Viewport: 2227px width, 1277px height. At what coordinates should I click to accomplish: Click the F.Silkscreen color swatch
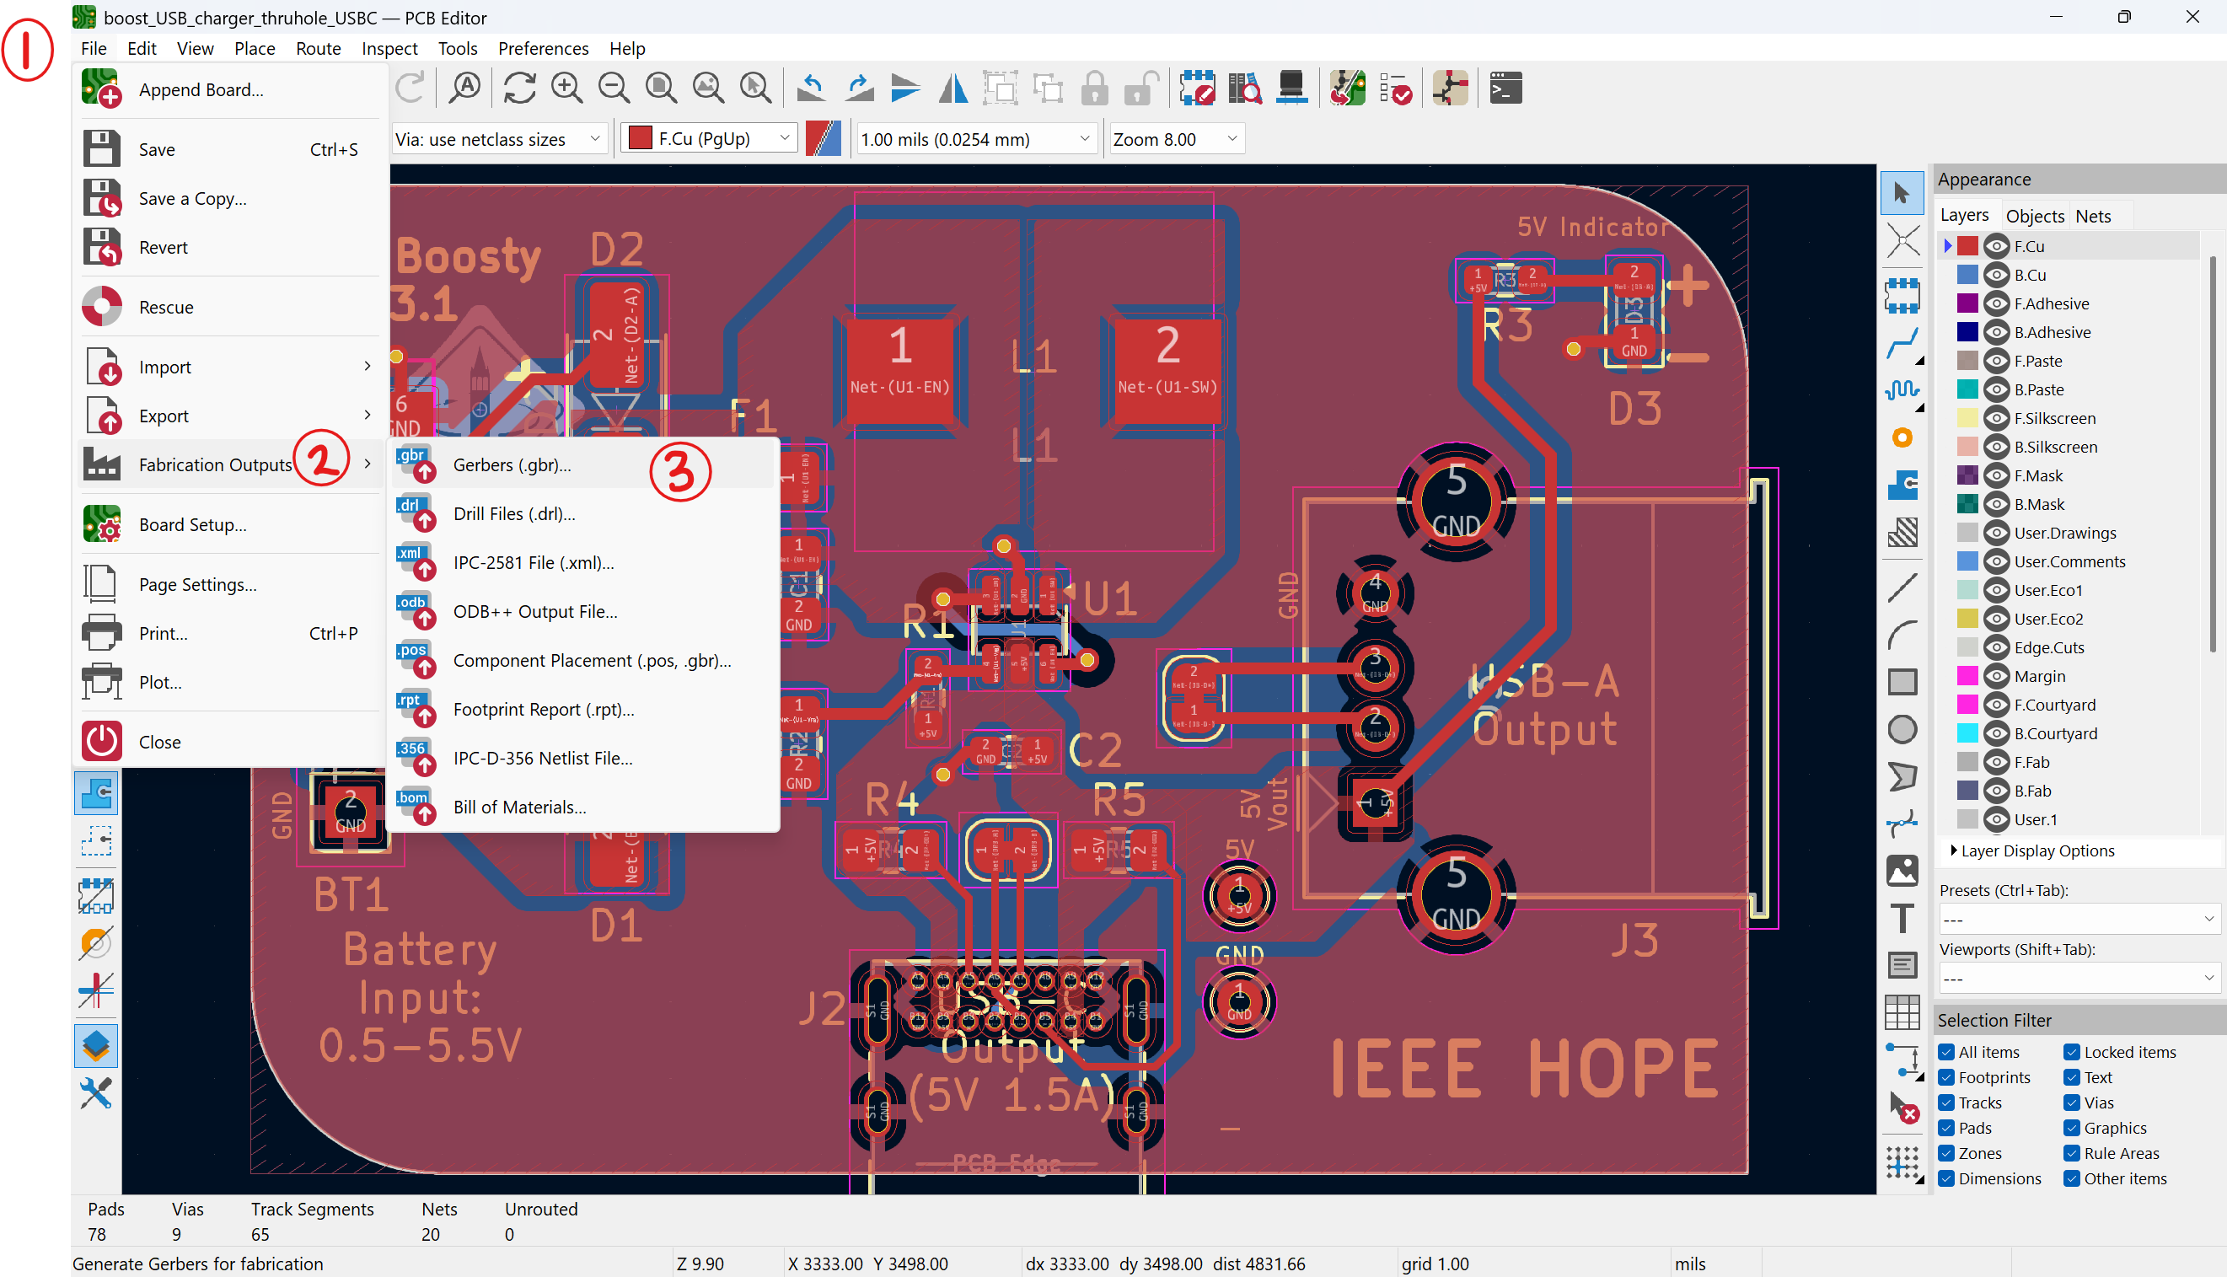1967,418
